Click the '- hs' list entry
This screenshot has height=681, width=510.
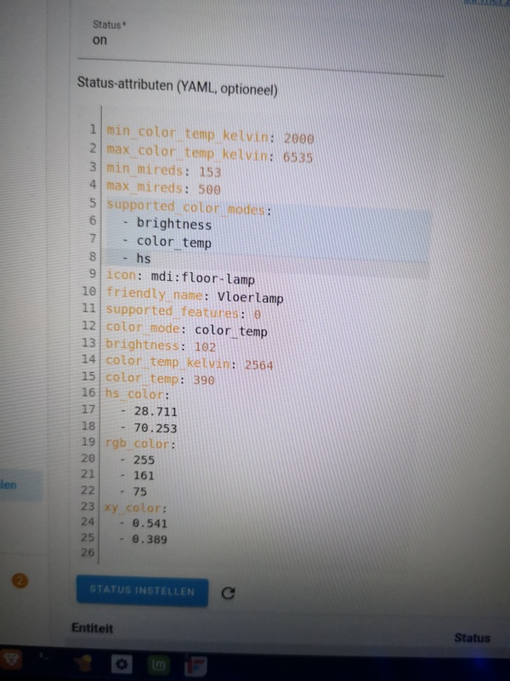[137, 258]
